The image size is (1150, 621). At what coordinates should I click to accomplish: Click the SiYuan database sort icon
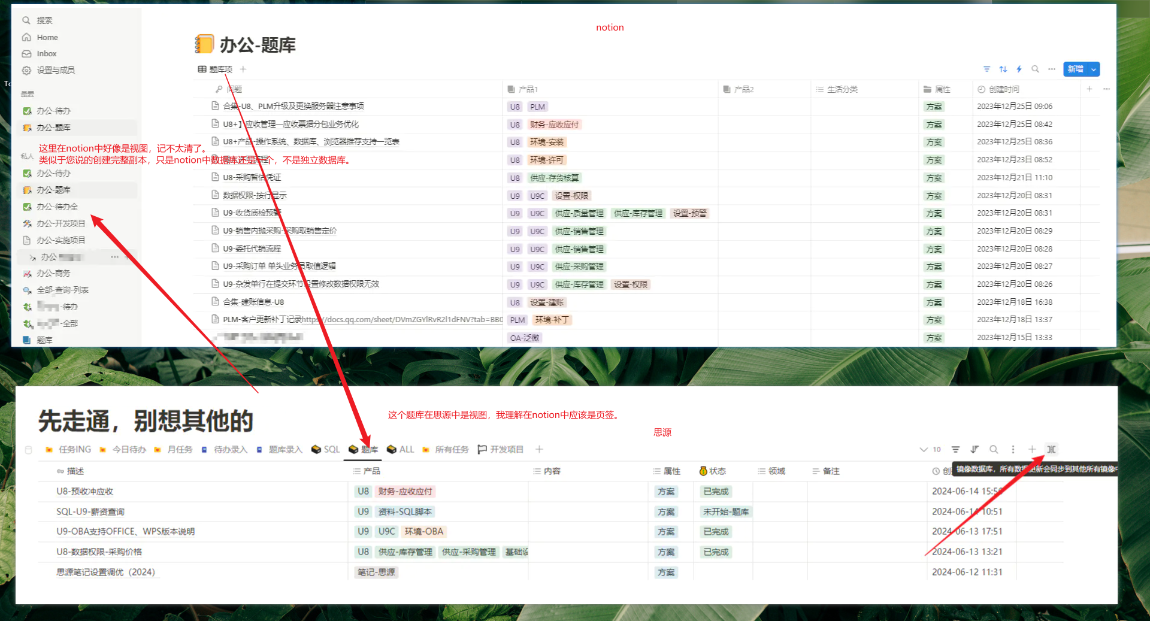[975, 449]
